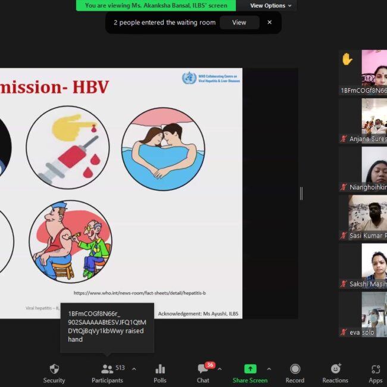Open the Security shield icon
Screen dimensions: 387x387
pos(54,369)
